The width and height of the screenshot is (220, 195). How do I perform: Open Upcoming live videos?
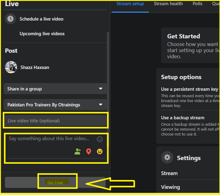tap(42, 34)
